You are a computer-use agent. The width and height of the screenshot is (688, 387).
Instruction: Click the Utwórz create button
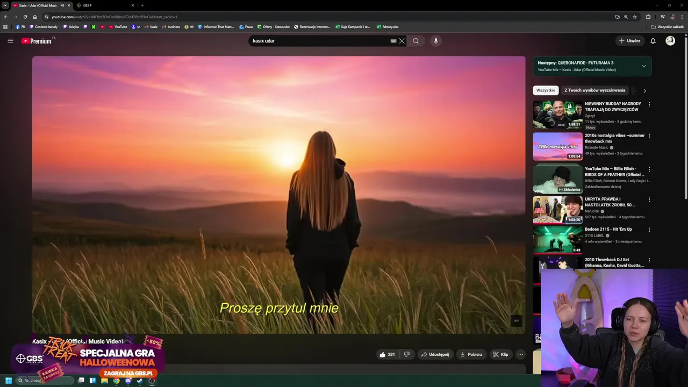coord(629,41)
